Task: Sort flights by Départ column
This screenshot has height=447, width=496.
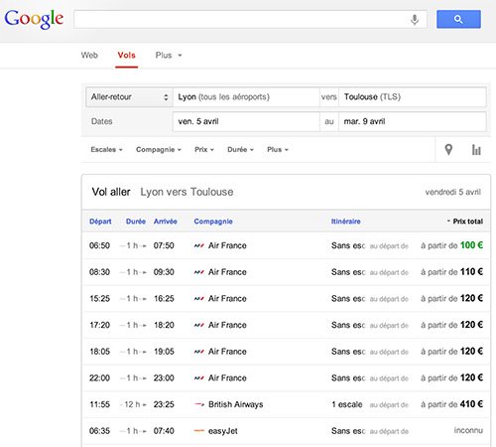Action: [x=100, y=222]
